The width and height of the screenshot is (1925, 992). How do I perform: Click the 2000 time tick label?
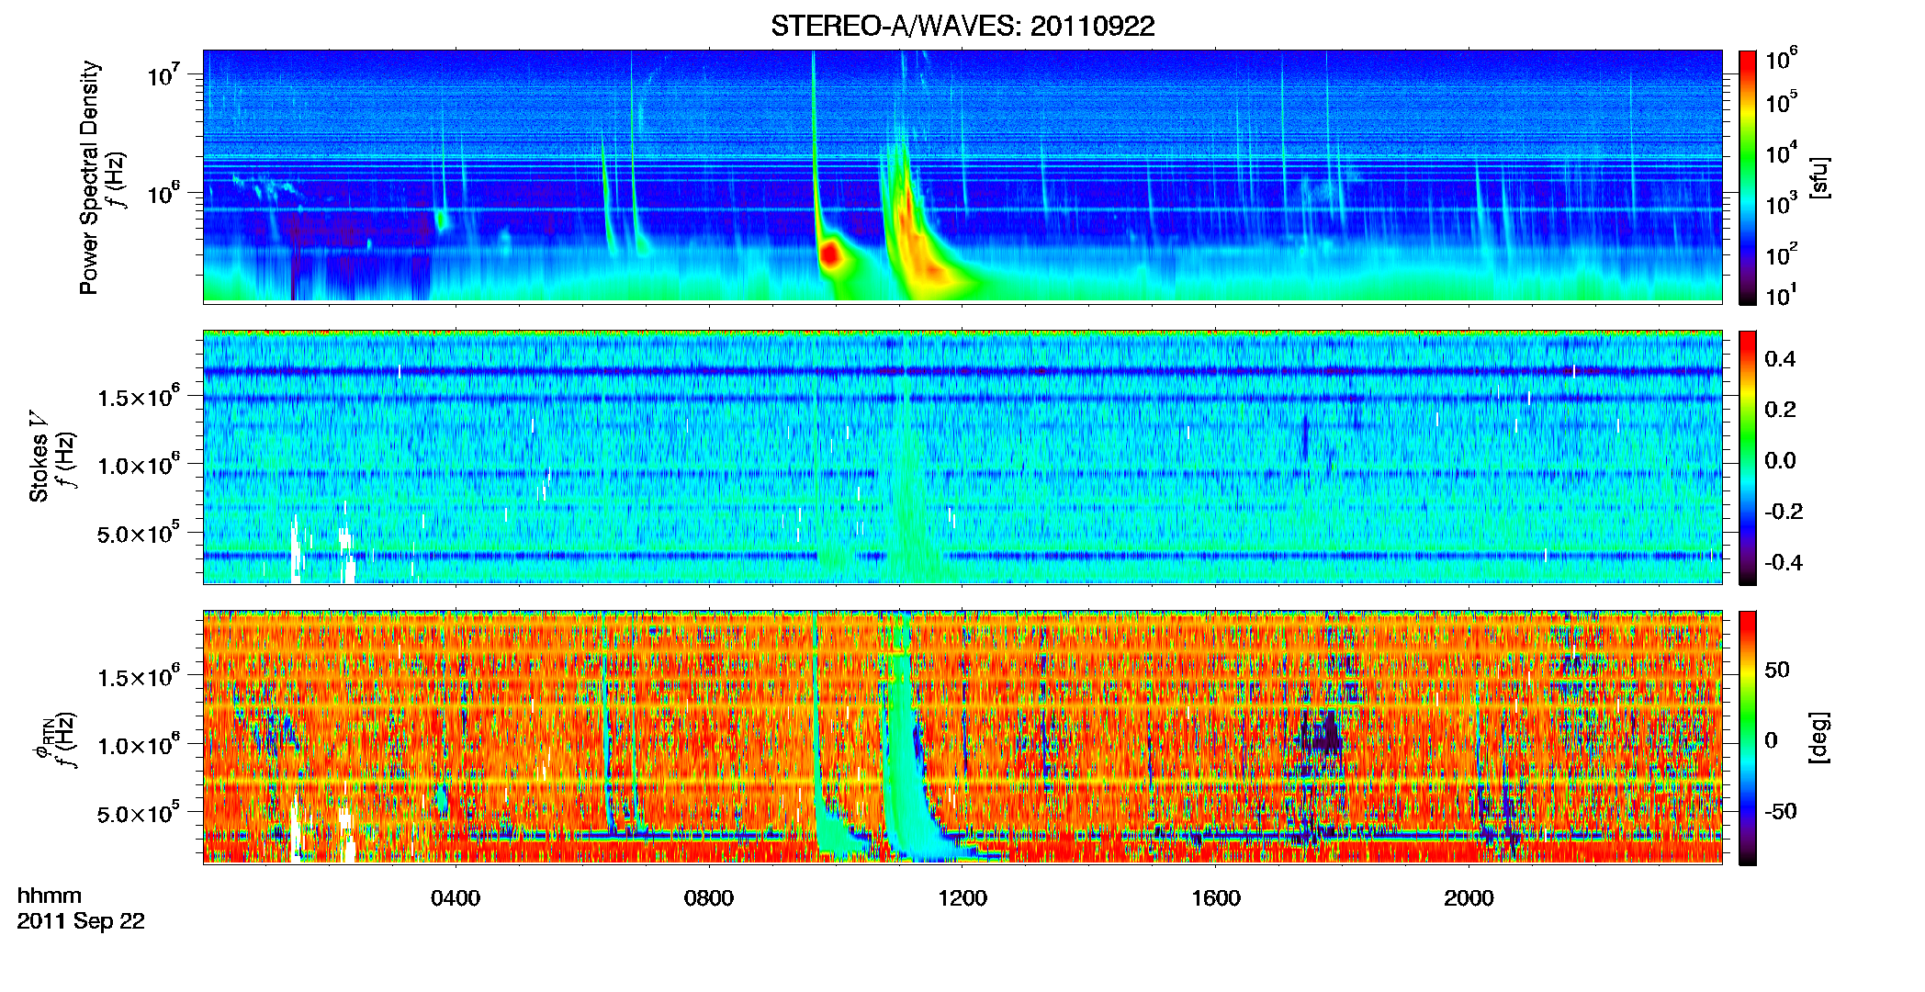1469,898
